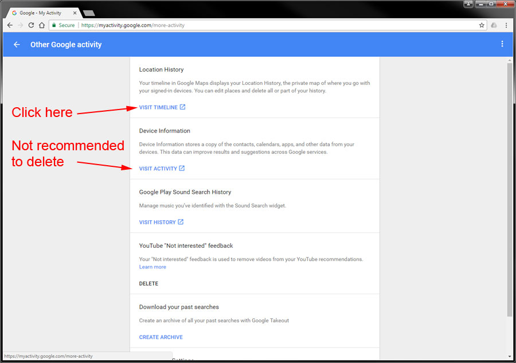Image resolution: width=516 pixels, height=363 pixels.
Task: Open the Other Google activity options menu
Action: point(502,44)
